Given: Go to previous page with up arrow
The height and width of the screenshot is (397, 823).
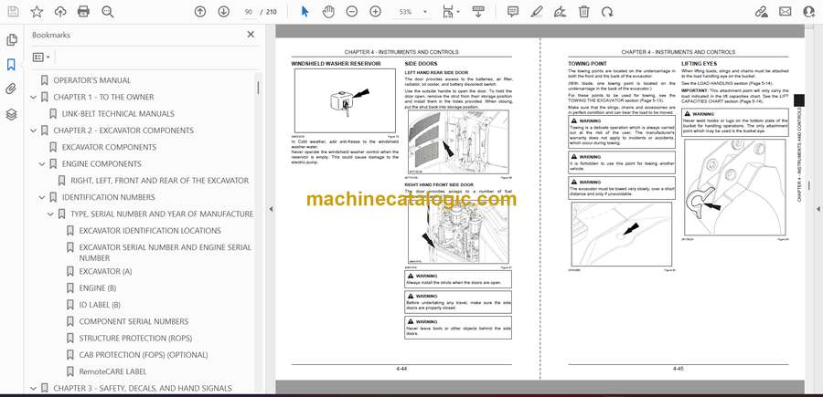Looking at the screenshot, I should [200, 12].
